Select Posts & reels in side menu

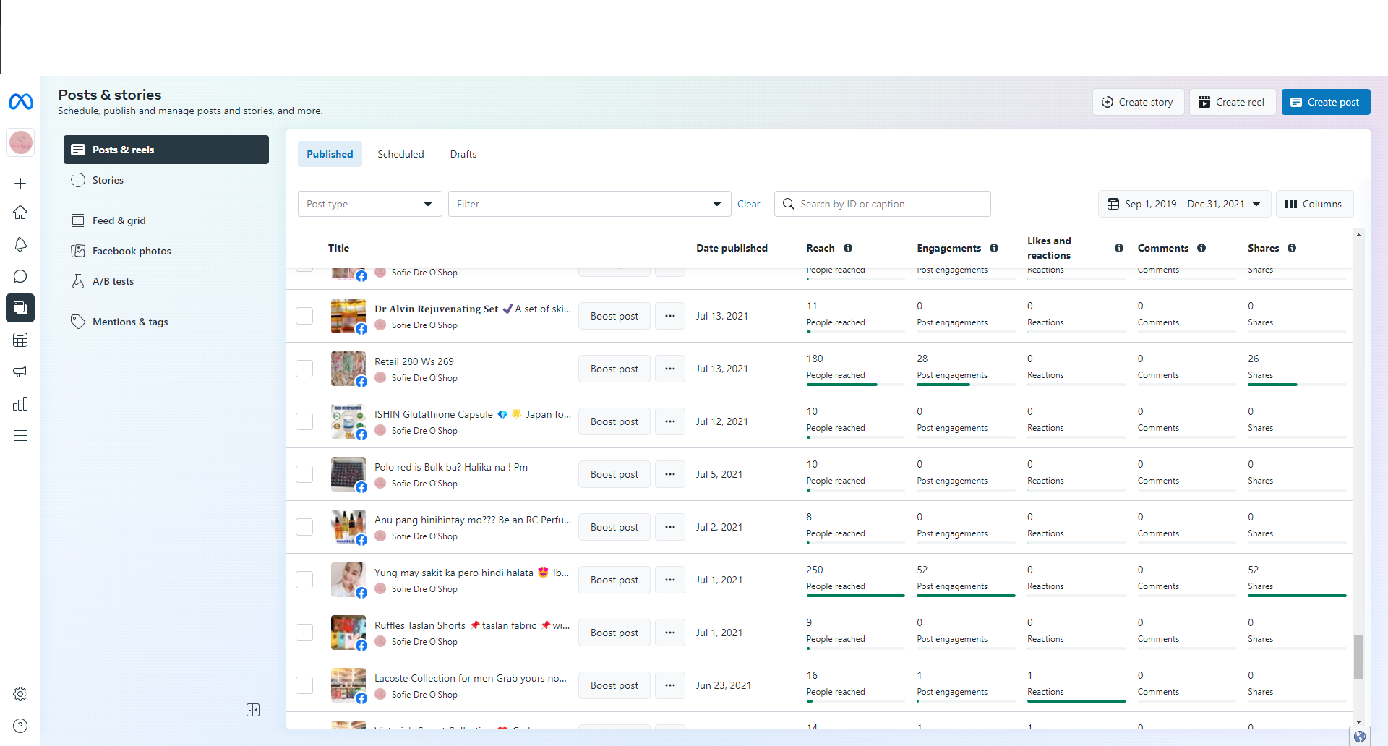166,150
